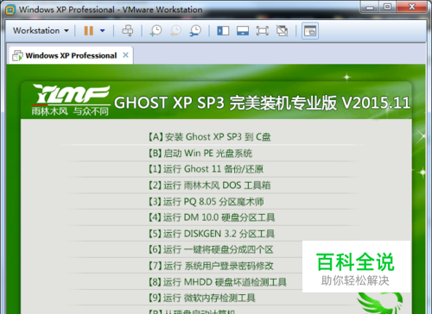432x314 pixels.
Task: Maximize the VMware Workstation window
Action: pyautogui.click(x=387, y=7)
